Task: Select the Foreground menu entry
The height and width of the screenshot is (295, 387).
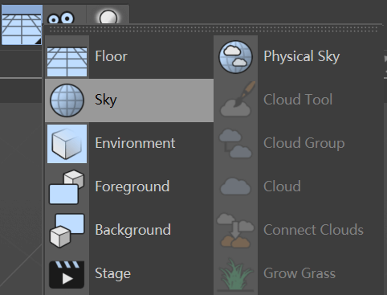Action: point(129,187)
